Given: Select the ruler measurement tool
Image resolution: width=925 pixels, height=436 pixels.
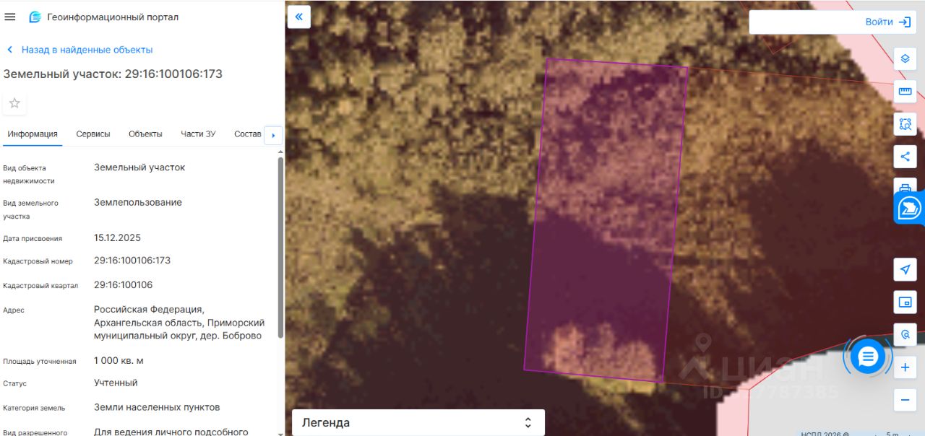Looking at the screenshot, I should pos(905,91).
